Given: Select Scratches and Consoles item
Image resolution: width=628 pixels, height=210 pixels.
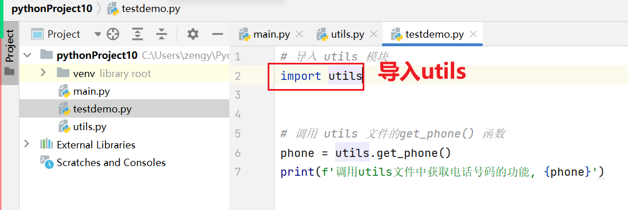Looking at the screenshot, I should (111, 163).
